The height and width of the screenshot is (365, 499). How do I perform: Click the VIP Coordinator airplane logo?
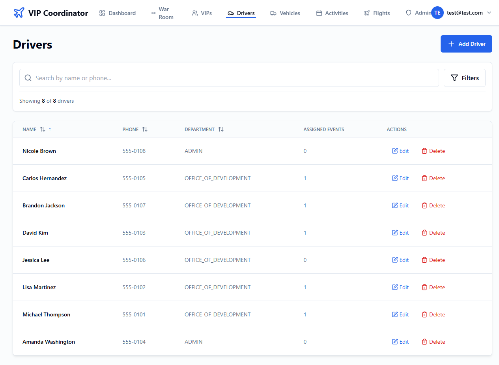point(19,13)
